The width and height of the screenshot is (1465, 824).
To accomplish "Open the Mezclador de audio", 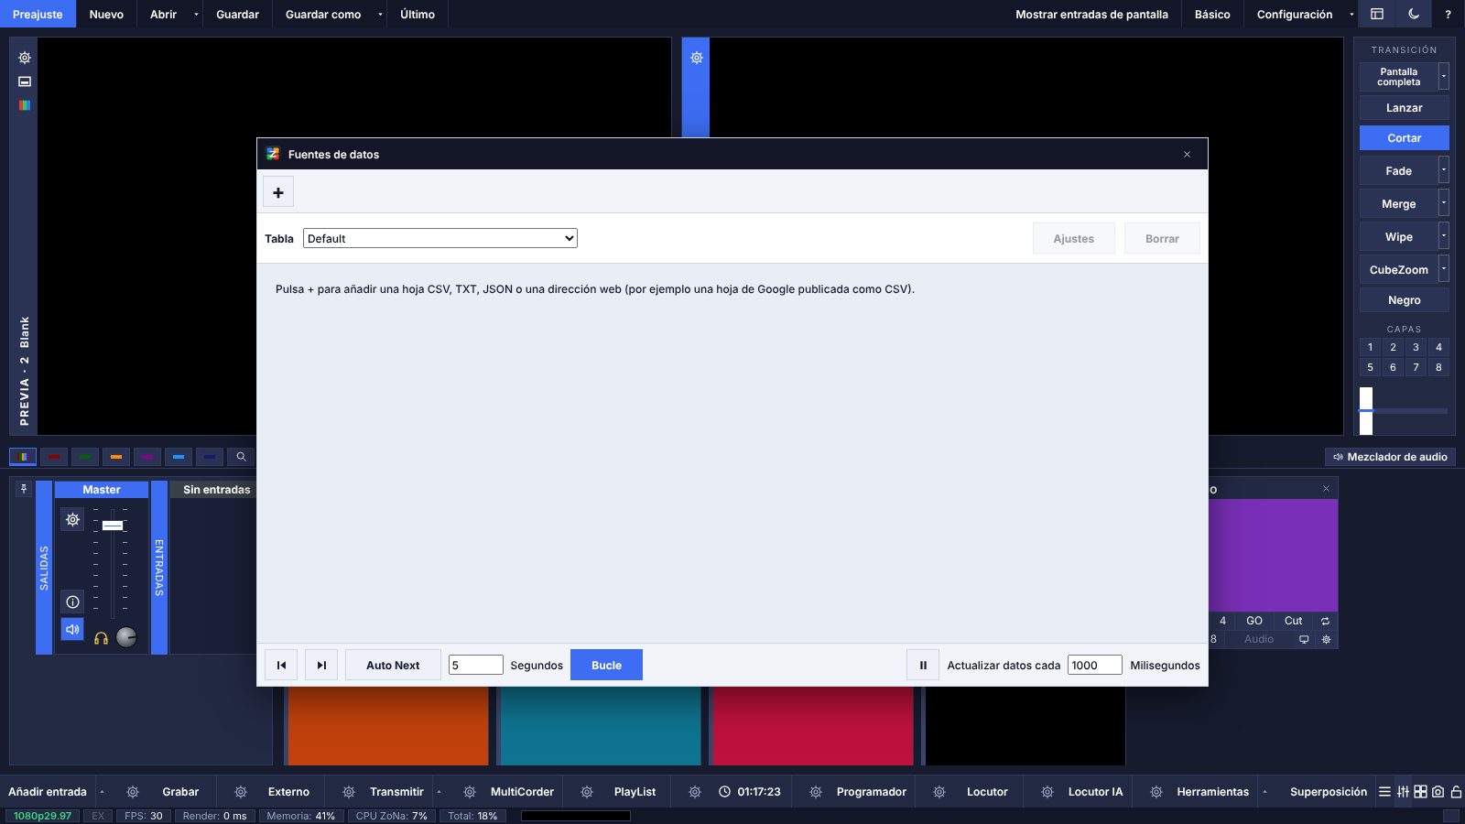I will [1390, 457].
